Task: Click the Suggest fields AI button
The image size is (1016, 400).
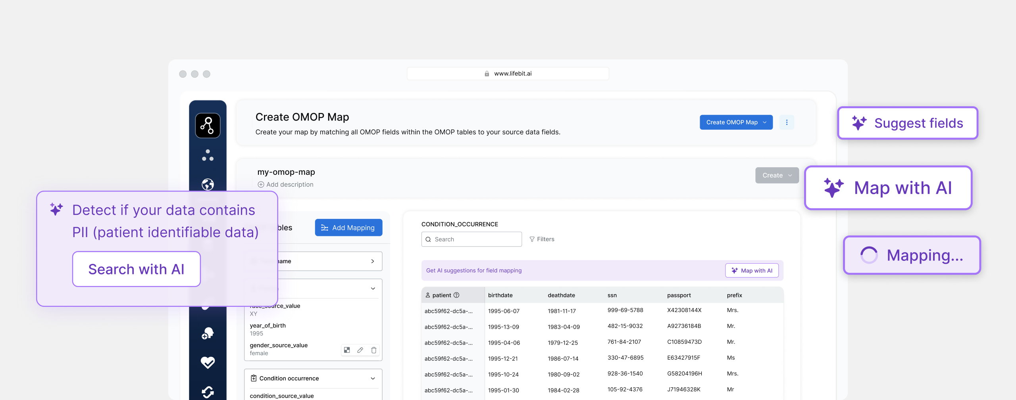Action: point(907,123)
